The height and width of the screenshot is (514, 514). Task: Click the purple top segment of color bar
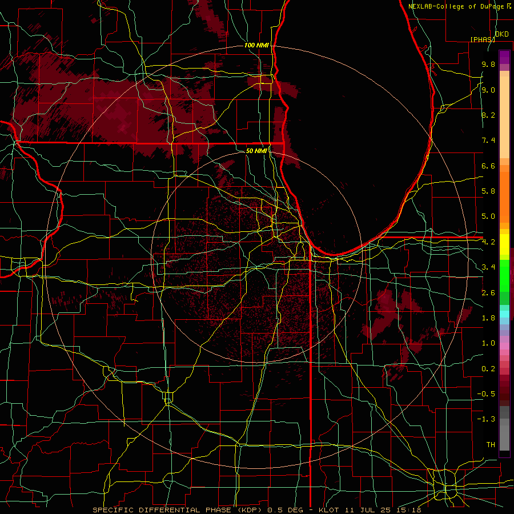[x=504, y=57]
